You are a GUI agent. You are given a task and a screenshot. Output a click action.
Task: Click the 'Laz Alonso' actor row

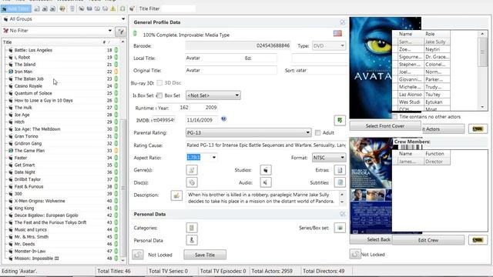[x=421, y=95]
